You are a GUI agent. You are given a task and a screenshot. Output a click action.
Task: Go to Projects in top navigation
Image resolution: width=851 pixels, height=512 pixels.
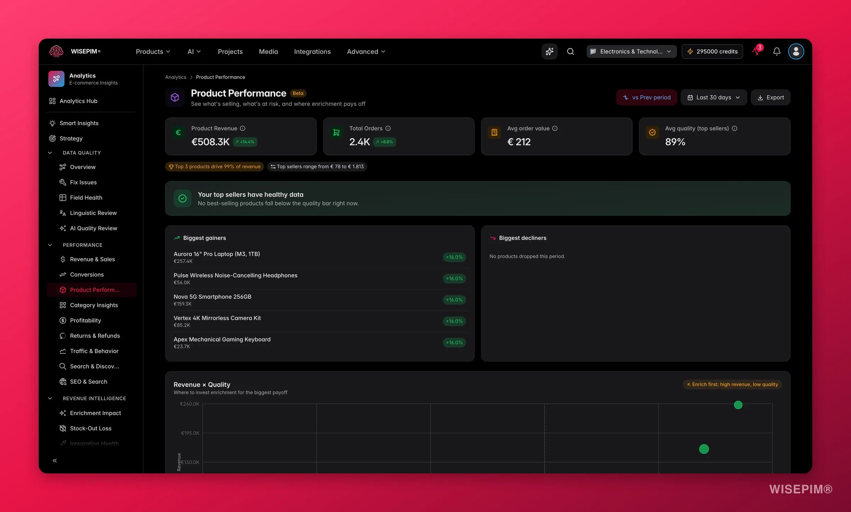click(230, 51)
